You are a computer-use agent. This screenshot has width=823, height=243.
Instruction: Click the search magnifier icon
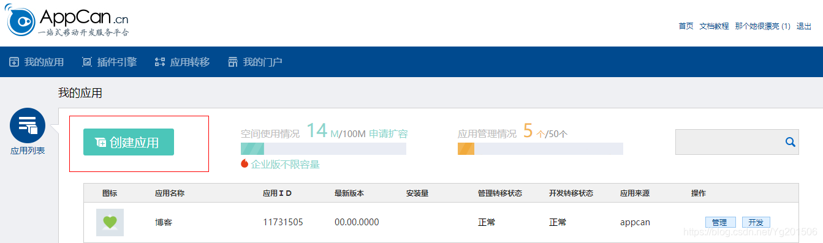[791, 142]
